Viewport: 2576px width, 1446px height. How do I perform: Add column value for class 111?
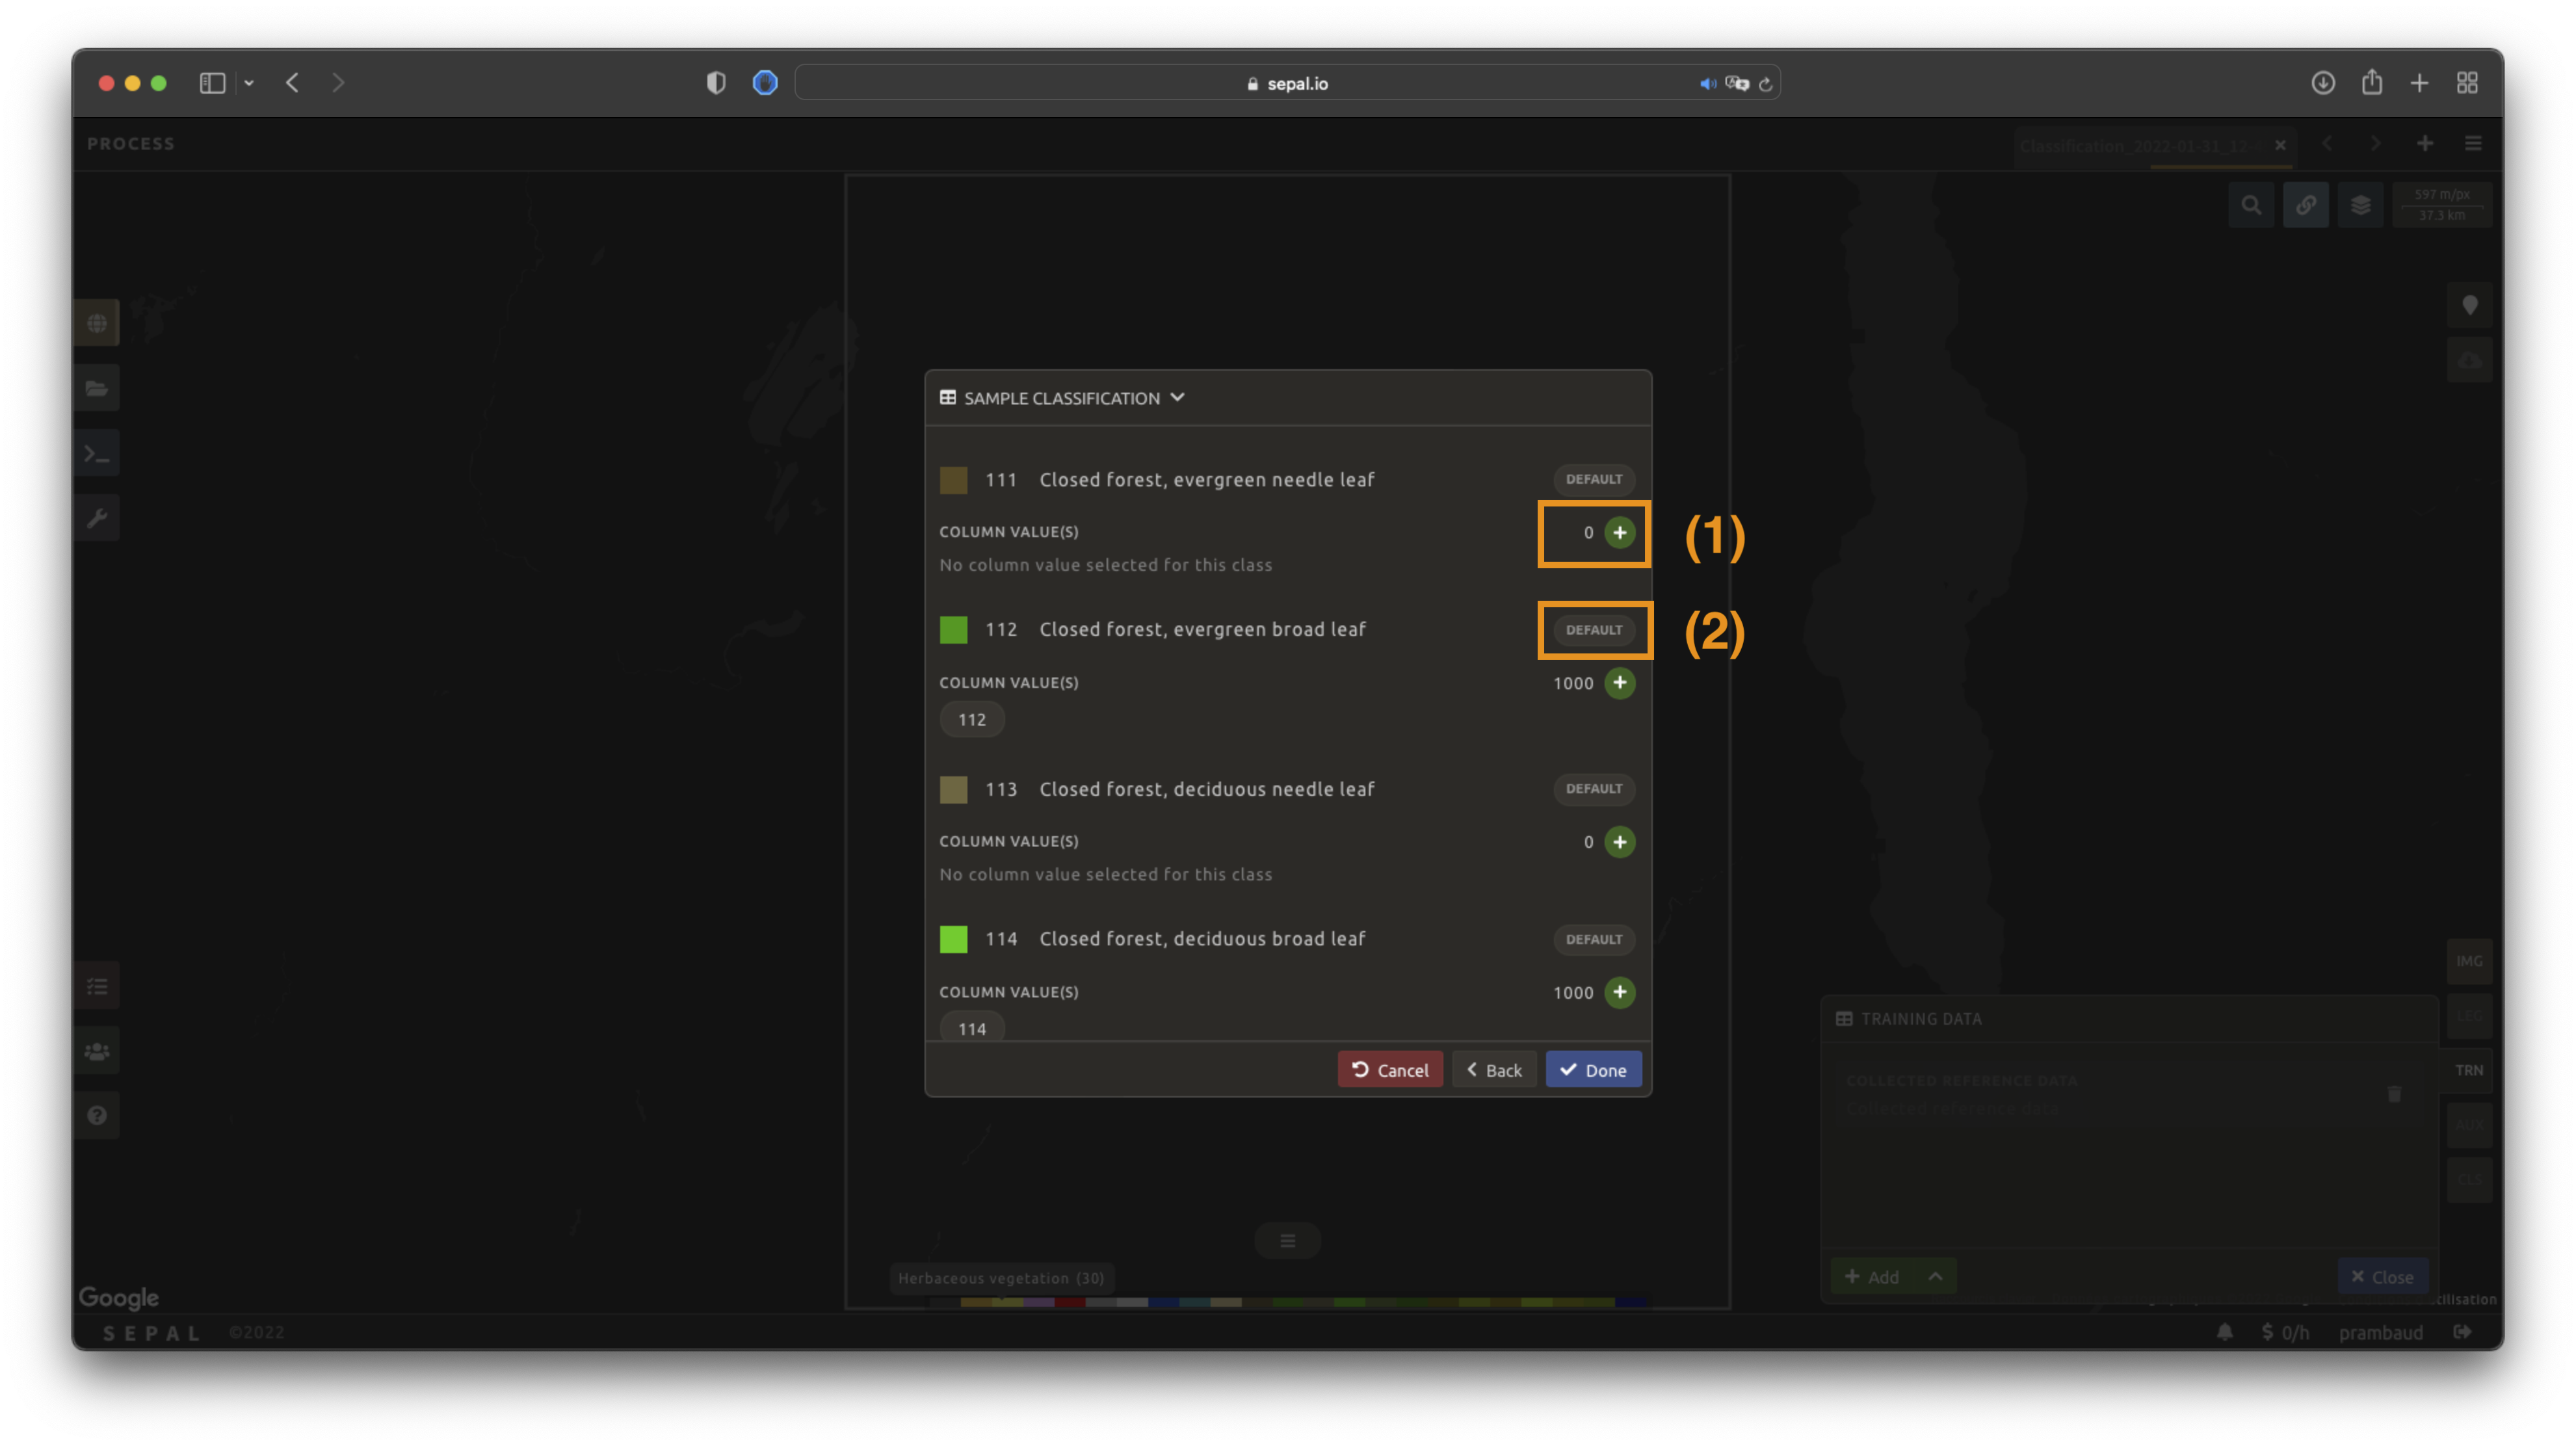coord(1619,532)
